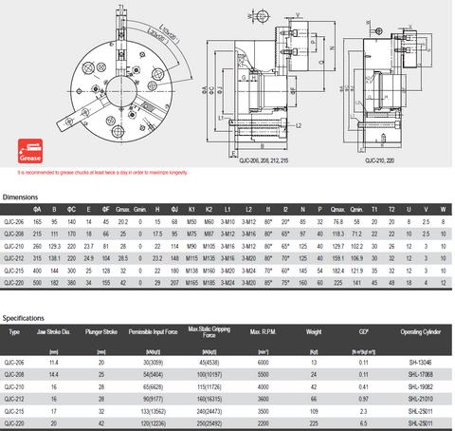Select the sectional drawing captioned QJC-206, 208, 212, 215

pos(270,84)
